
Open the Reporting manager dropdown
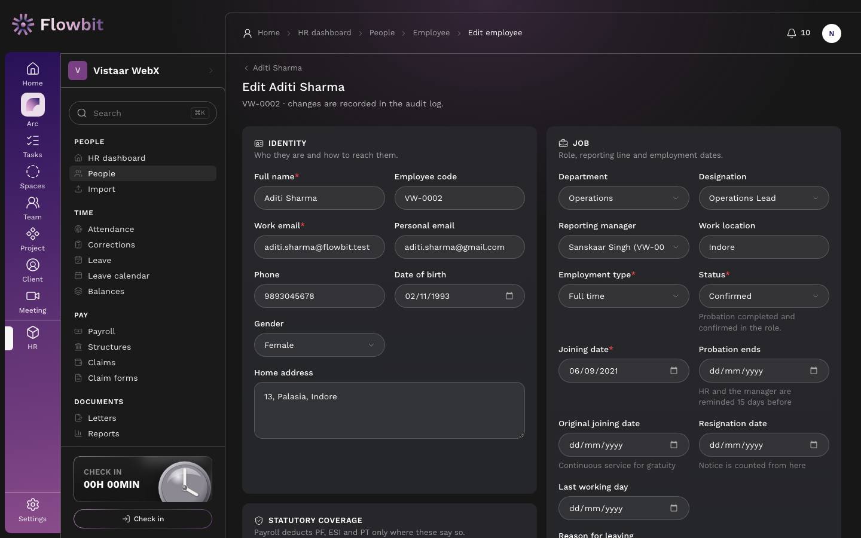point(624,247)
